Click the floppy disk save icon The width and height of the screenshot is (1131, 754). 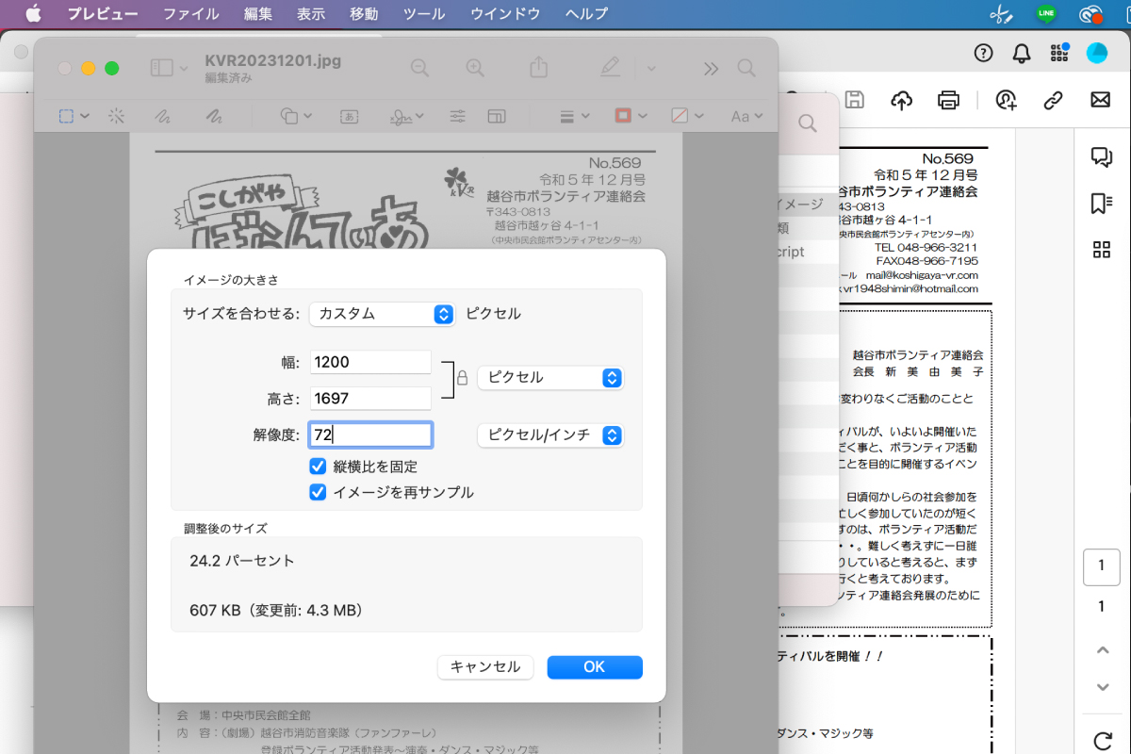(855, 100)
